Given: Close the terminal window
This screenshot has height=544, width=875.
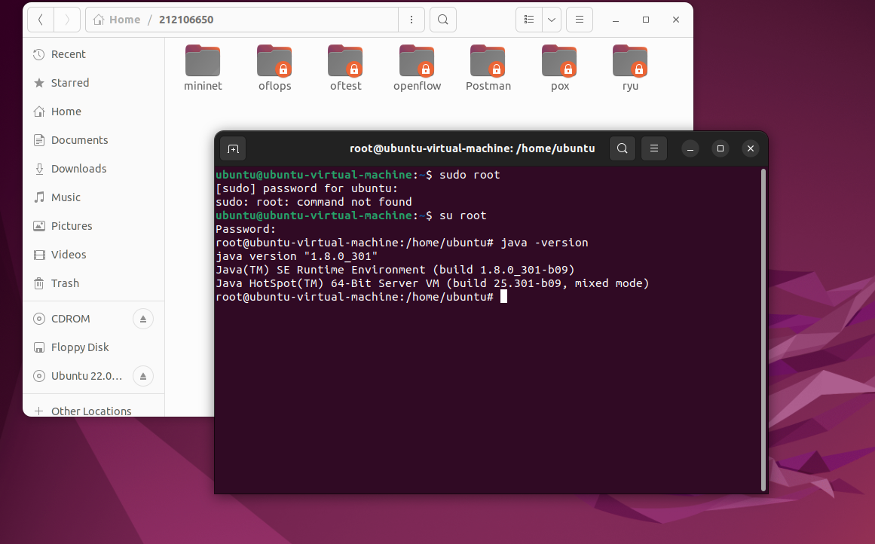Looking at the screenshot, I should [x=751, y=148].
